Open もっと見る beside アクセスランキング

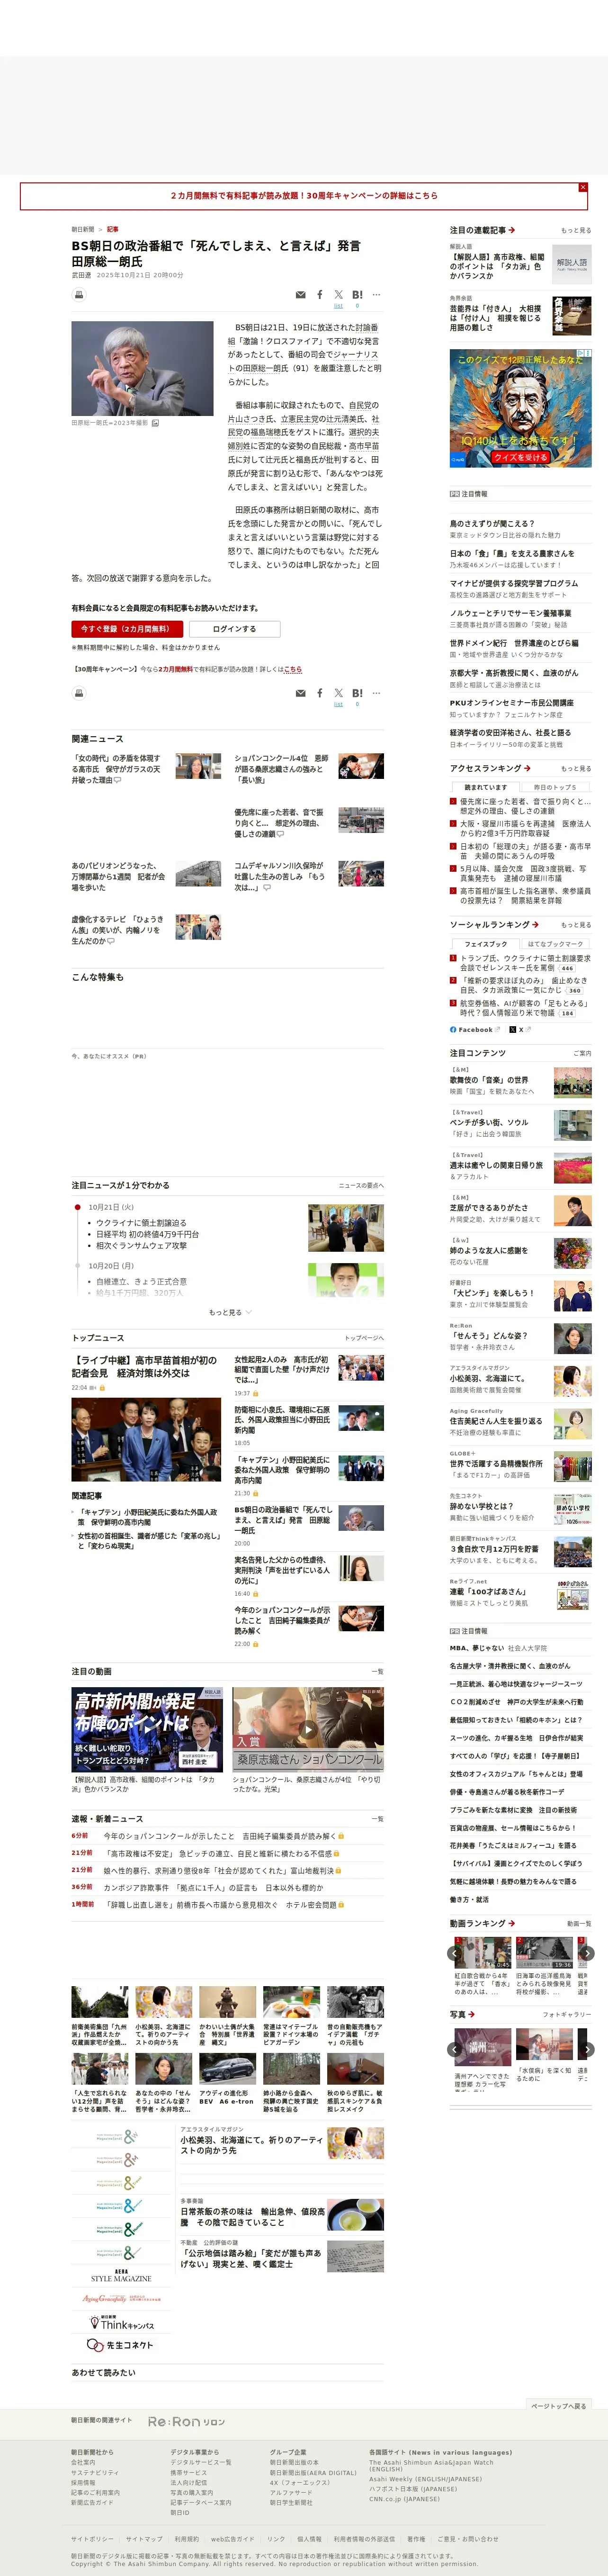coord(576,768)
